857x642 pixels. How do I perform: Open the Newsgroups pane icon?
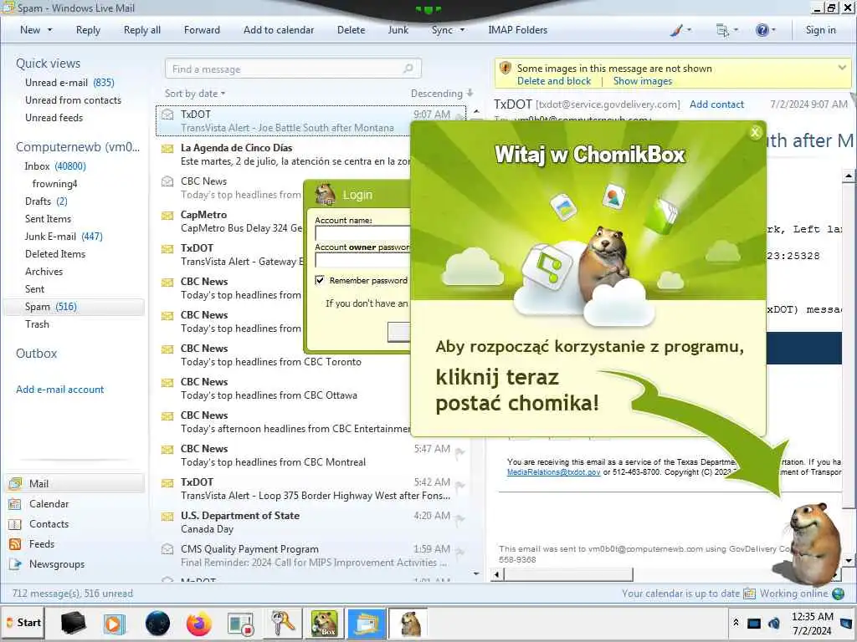coord(15,564)
